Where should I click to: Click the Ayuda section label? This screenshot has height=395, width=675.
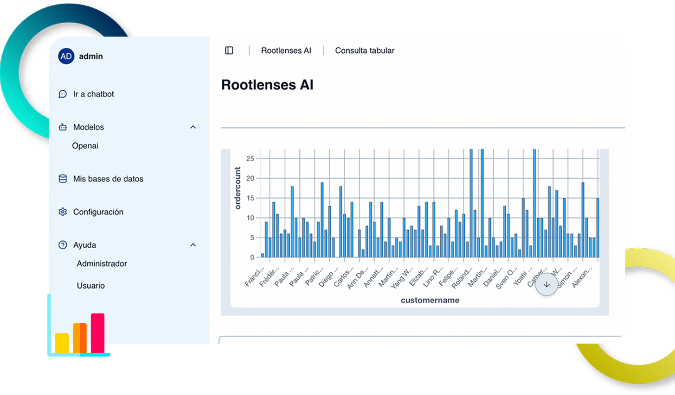coord(84,245)
